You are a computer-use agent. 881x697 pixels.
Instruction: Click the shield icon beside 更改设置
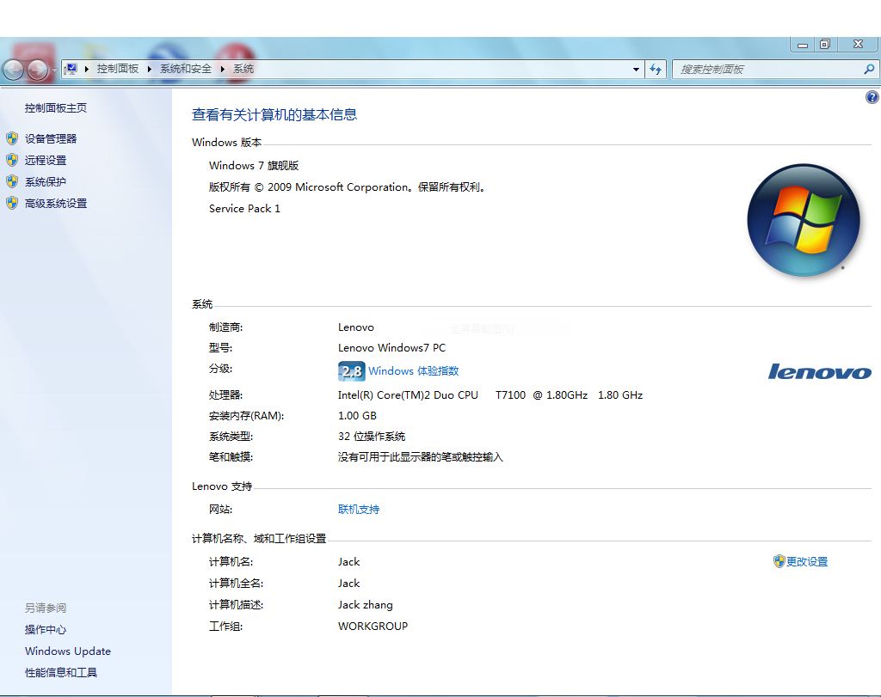(x=779, y=561)
